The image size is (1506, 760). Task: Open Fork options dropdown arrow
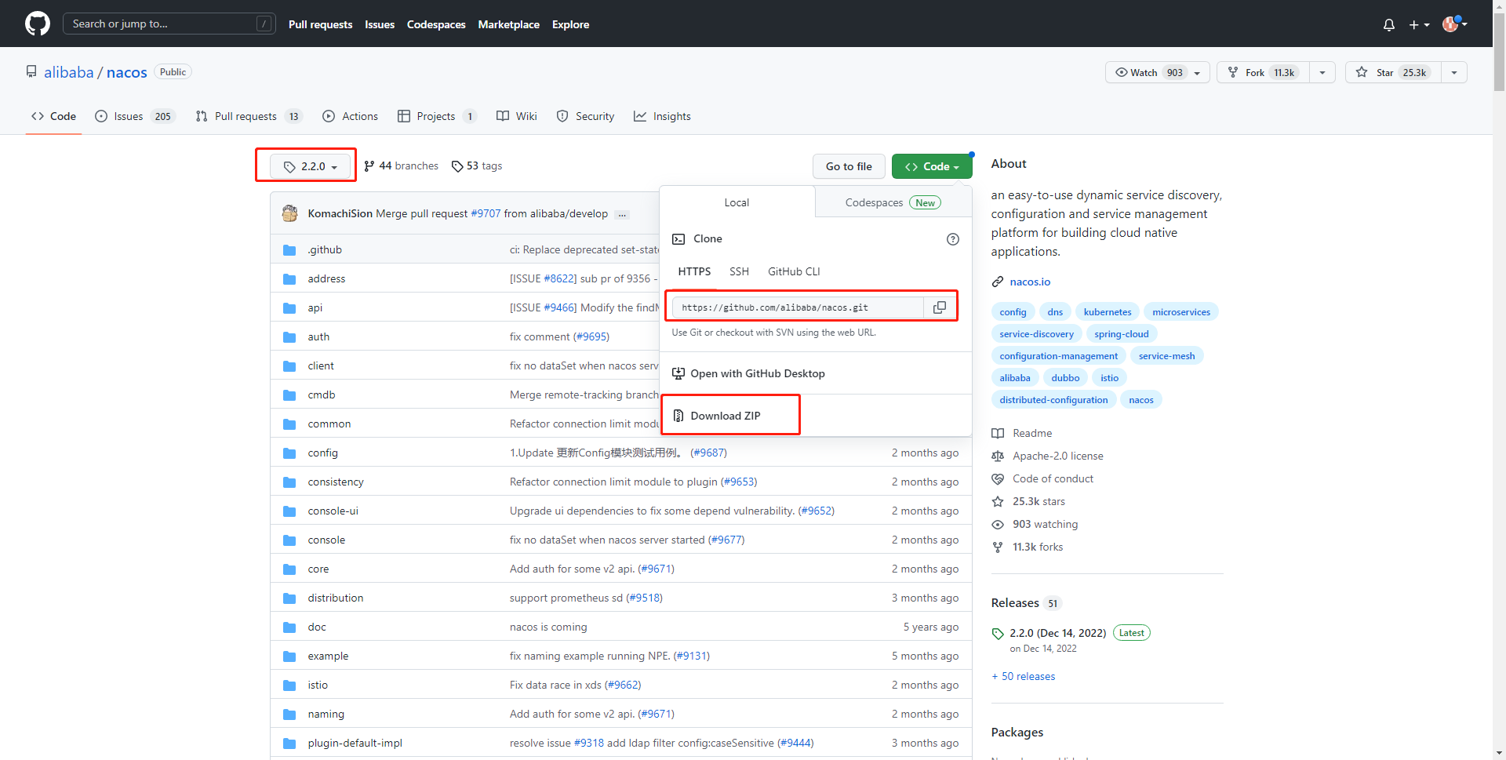1322,72
